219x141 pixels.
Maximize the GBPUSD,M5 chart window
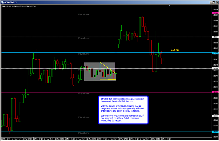coord(214,2)
